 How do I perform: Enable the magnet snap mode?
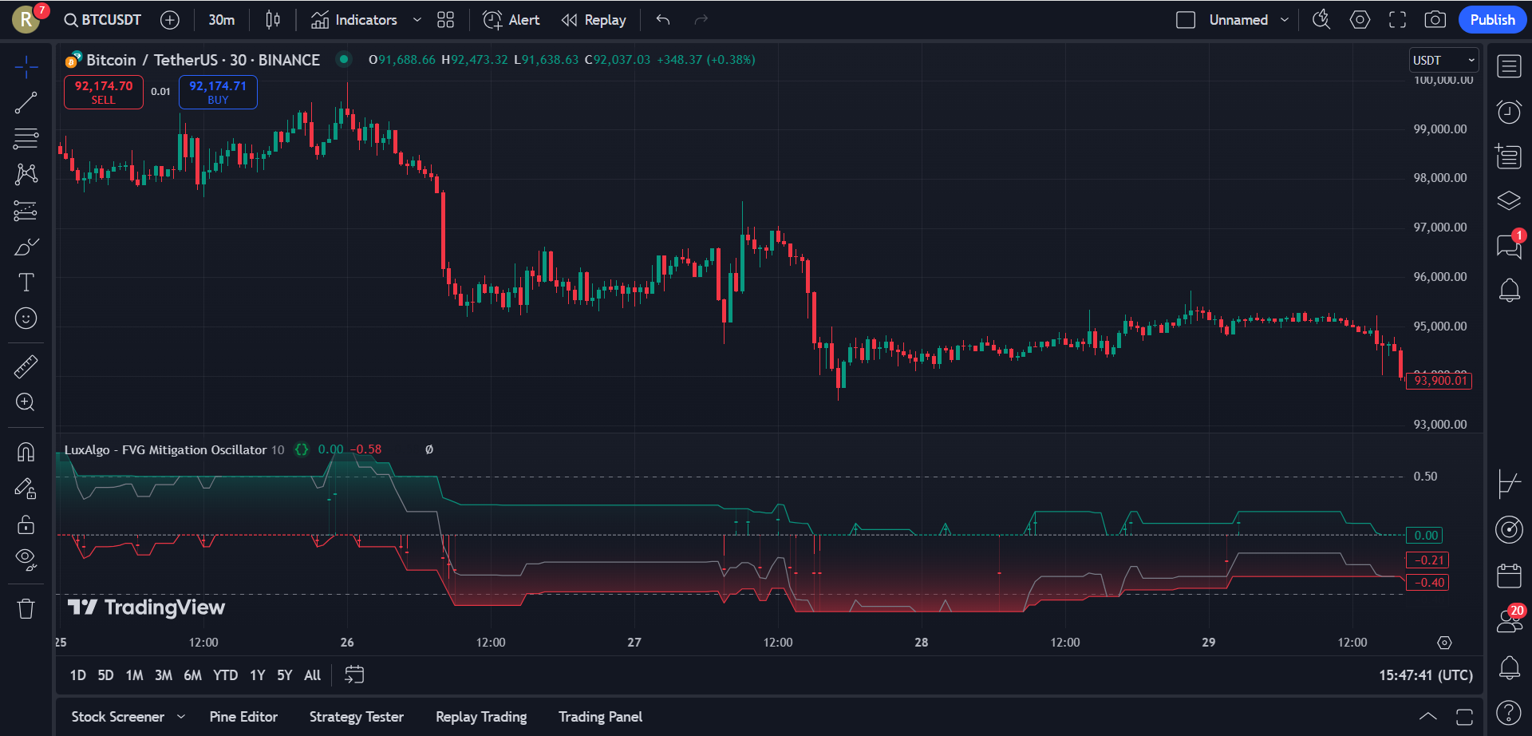tap(26, 452)
